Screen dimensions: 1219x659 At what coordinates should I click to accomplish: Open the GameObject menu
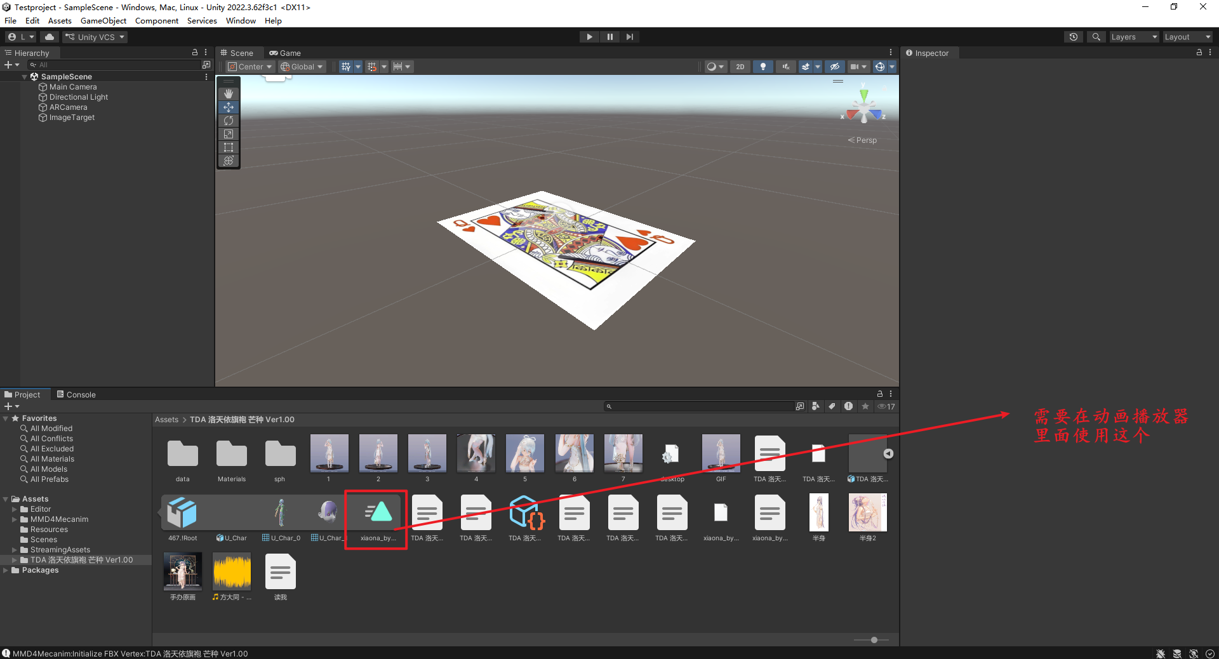[x=103, y=21]
